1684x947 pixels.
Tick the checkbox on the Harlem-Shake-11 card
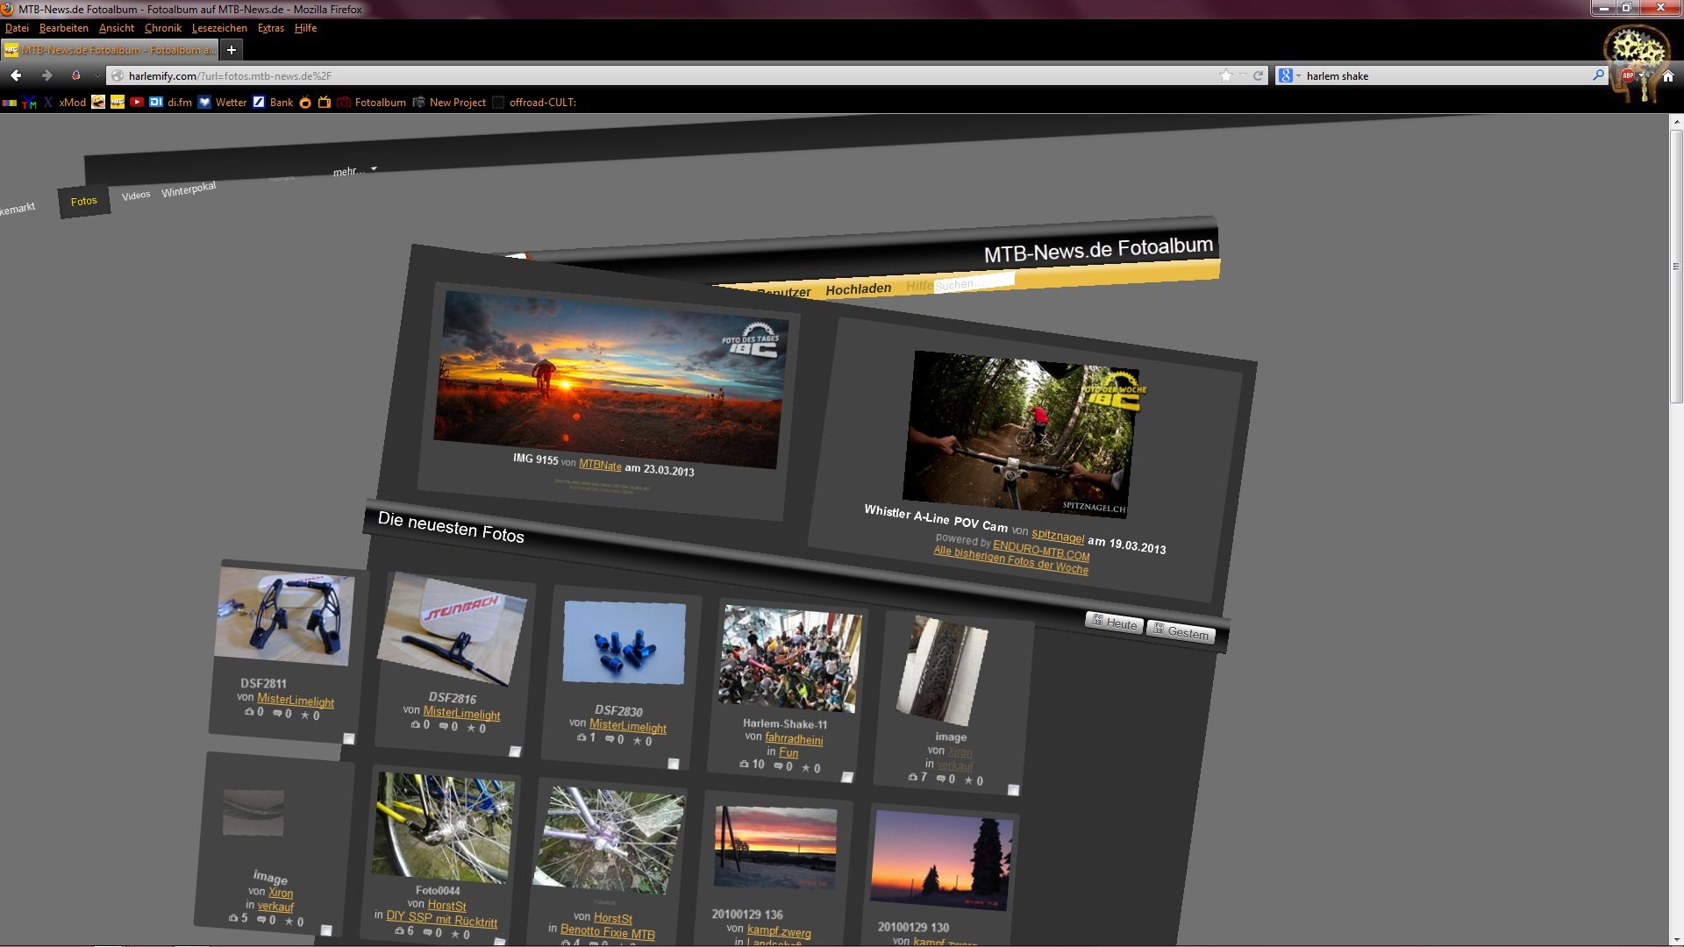point(847,777)
